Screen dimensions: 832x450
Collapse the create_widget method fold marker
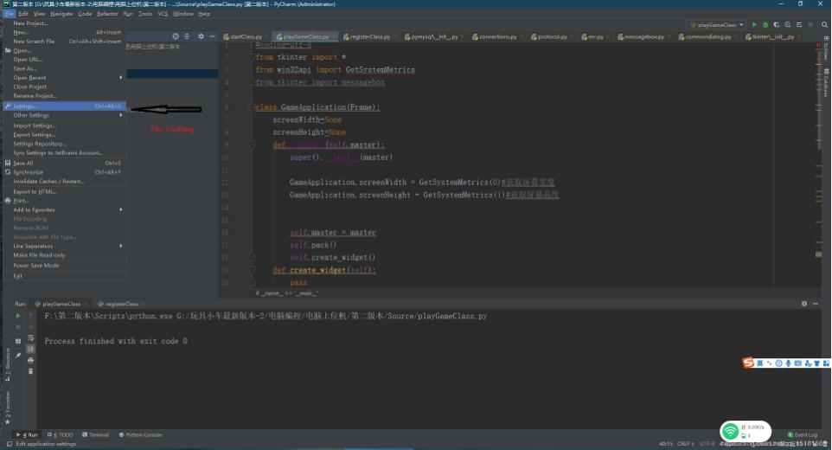click(252, 270)
